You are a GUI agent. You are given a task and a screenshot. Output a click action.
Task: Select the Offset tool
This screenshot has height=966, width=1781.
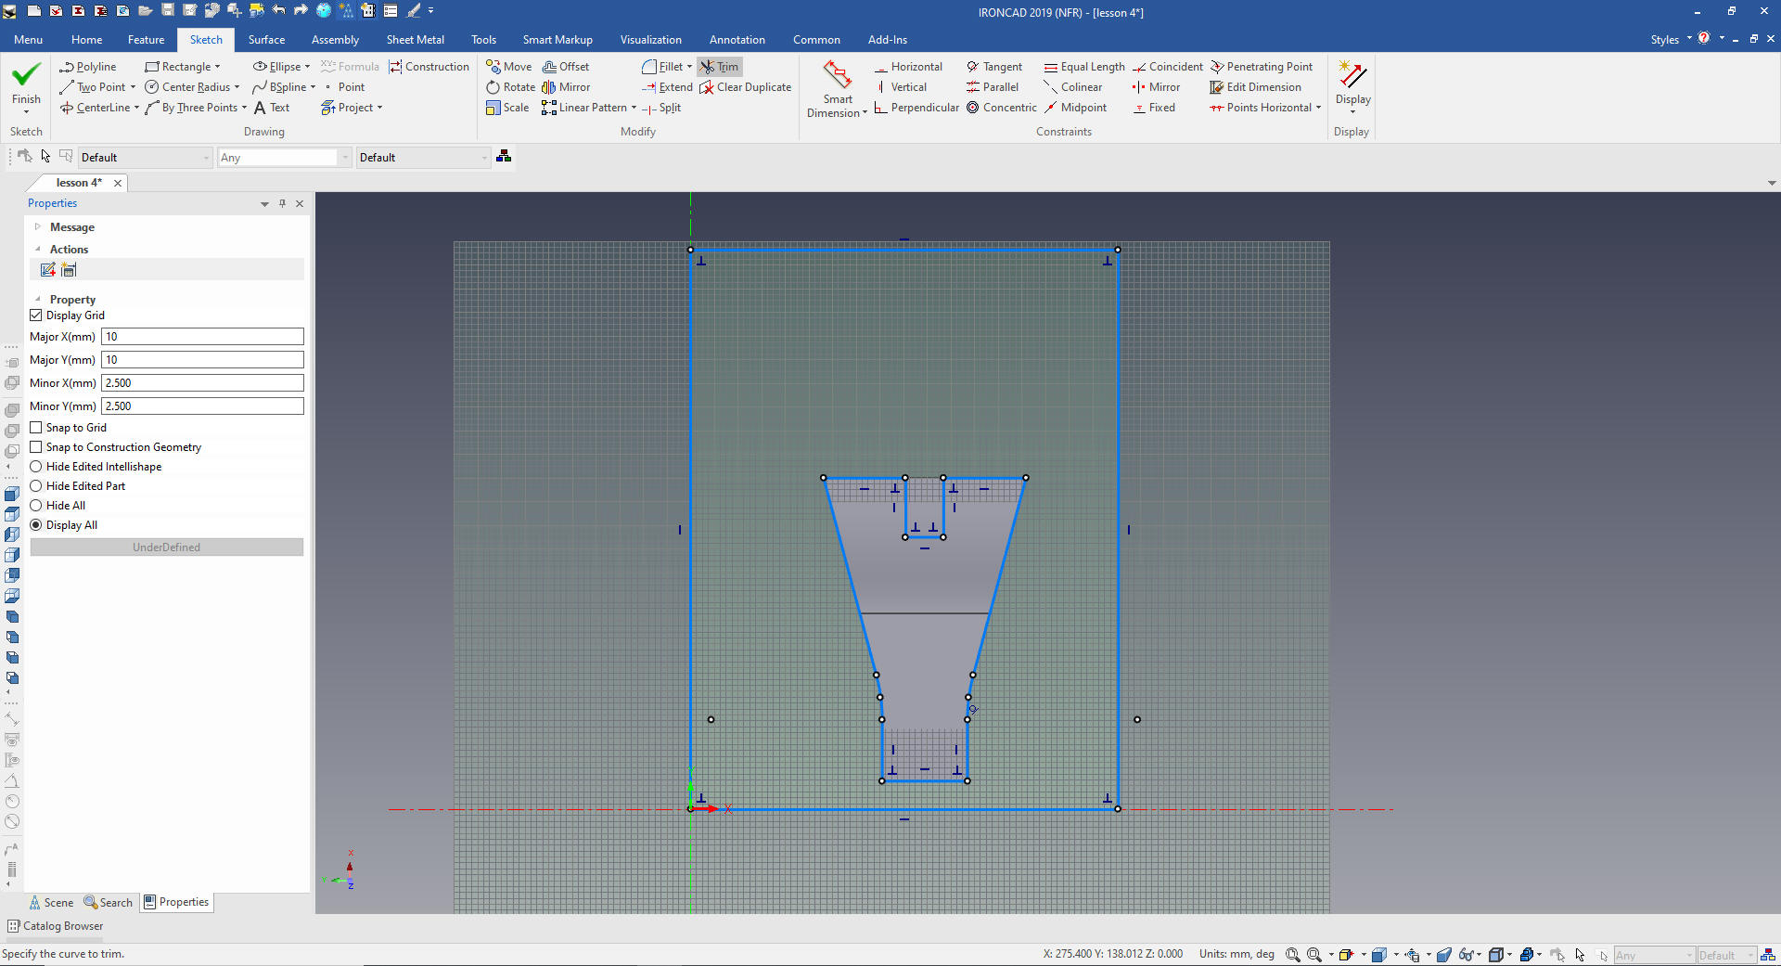click(566, 67)
